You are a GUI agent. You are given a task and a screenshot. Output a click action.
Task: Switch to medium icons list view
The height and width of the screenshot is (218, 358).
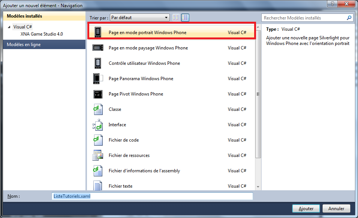[185, 18]
